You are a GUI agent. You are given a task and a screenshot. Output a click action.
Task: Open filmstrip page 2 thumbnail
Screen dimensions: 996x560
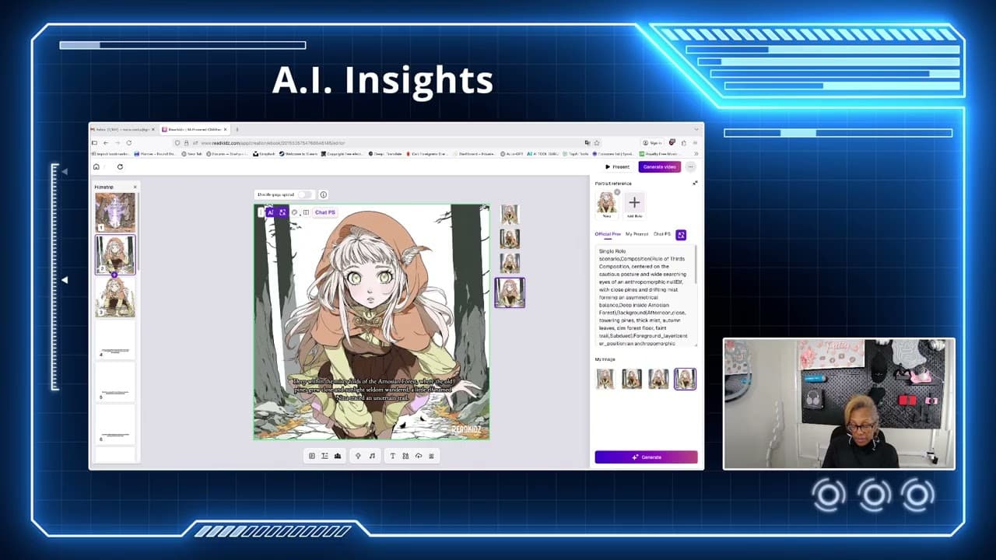(x=115, y=254)
